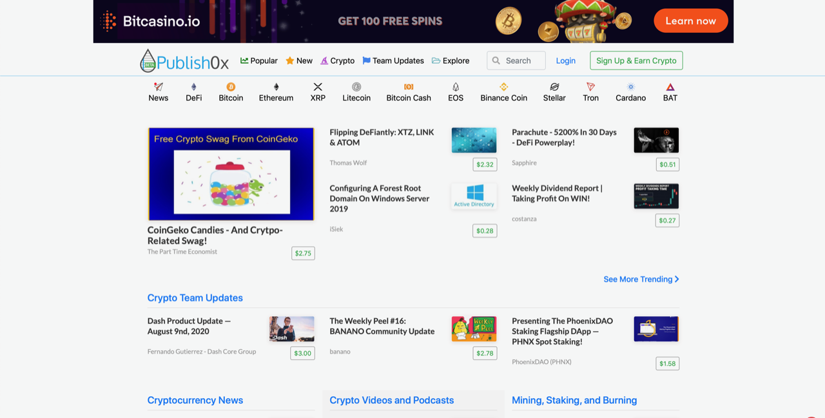Select the Cardano icon
The height and width of the screenshot is (418, 825).
(631, 87)
